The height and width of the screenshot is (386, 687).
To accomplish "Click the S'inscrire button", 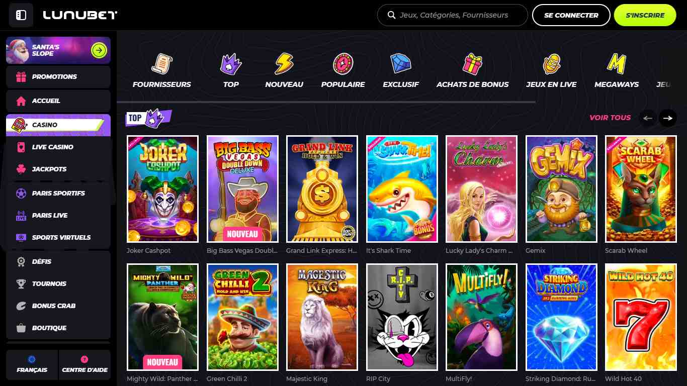I will (645, 15).
